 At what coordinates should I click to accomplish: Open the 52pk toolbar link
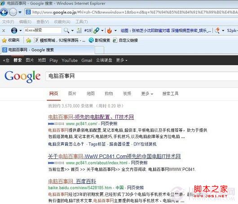click(232, 31)
